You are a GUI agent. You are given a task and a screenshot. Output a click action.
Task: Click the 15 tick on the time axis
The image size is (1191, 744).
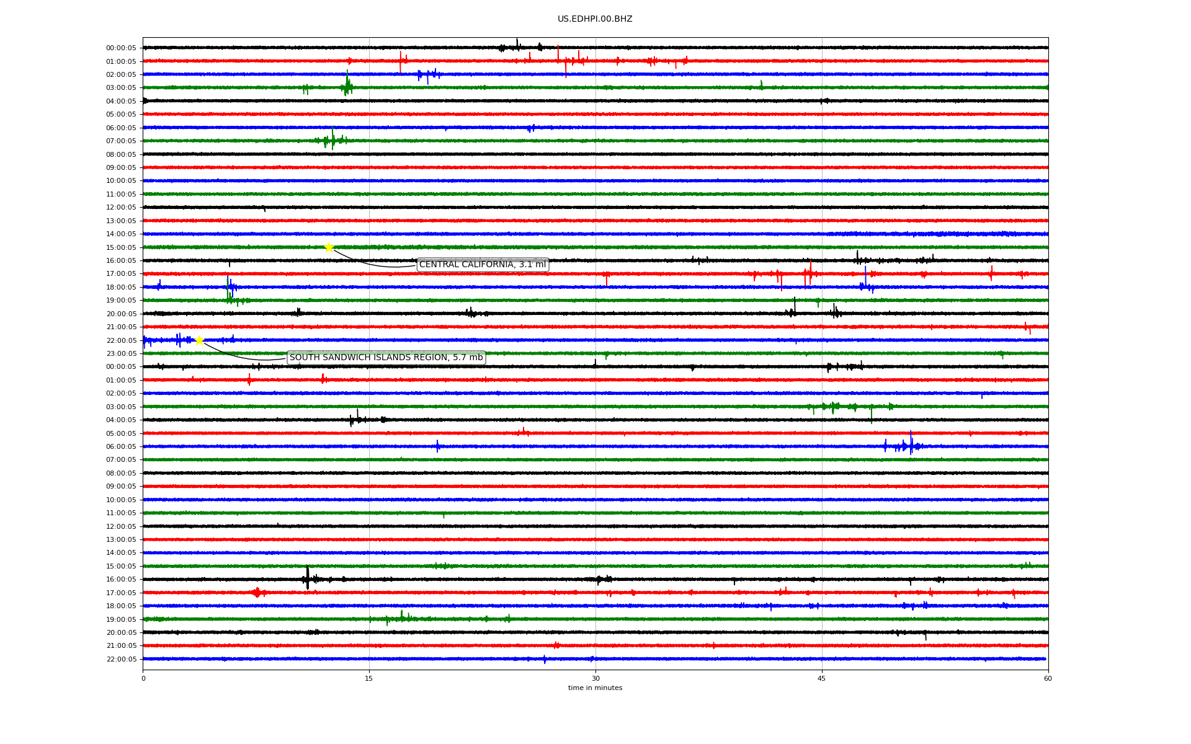pos(369,678)
